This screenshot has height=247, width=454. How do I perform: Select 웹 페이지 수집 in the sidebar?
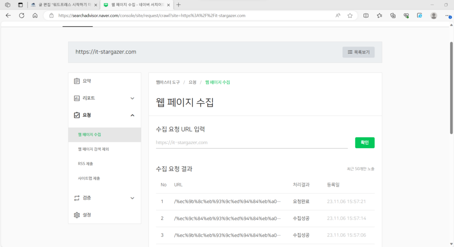coord(105,135)
